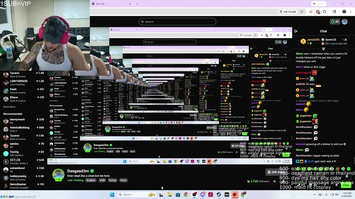The width and height of the screenshot is (355, 199).
Task: Open the fresh channel in the sidebar
Action: click(23, 91)
